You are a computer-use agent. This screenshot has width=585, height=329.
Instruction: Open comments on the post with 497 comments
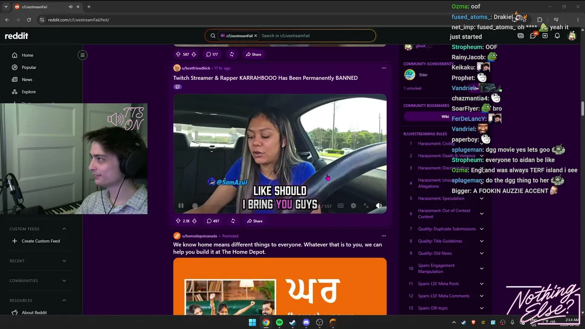click(x=213, y=221)
